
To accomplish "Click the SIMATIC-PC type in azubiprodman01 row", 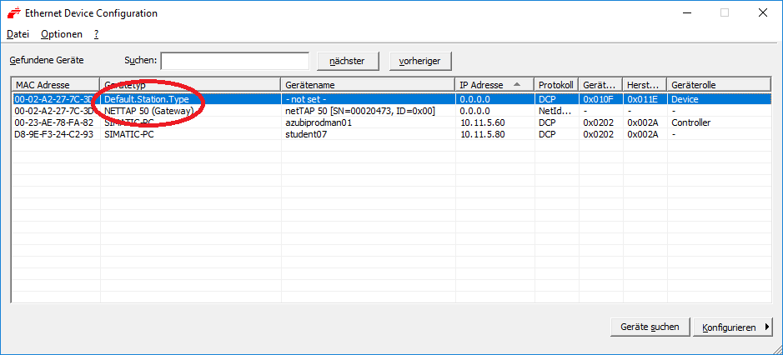I will tap(129, 122).
